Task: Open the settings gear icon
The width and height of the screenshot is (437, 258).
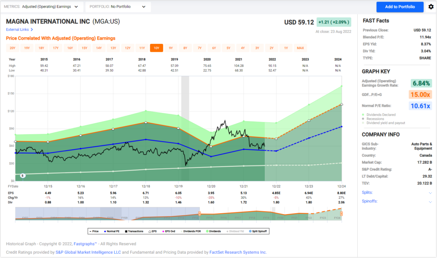Action: [x=431, y=7]
